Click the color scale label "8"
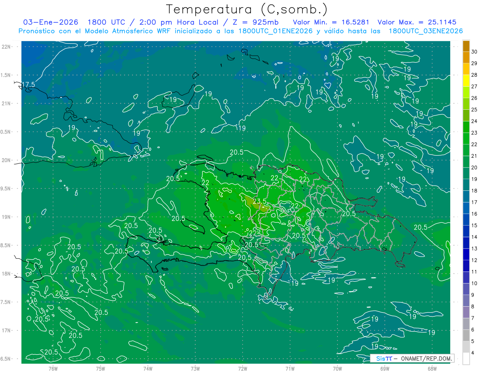Viewport: 485px width, 374px height. (473, 307)
